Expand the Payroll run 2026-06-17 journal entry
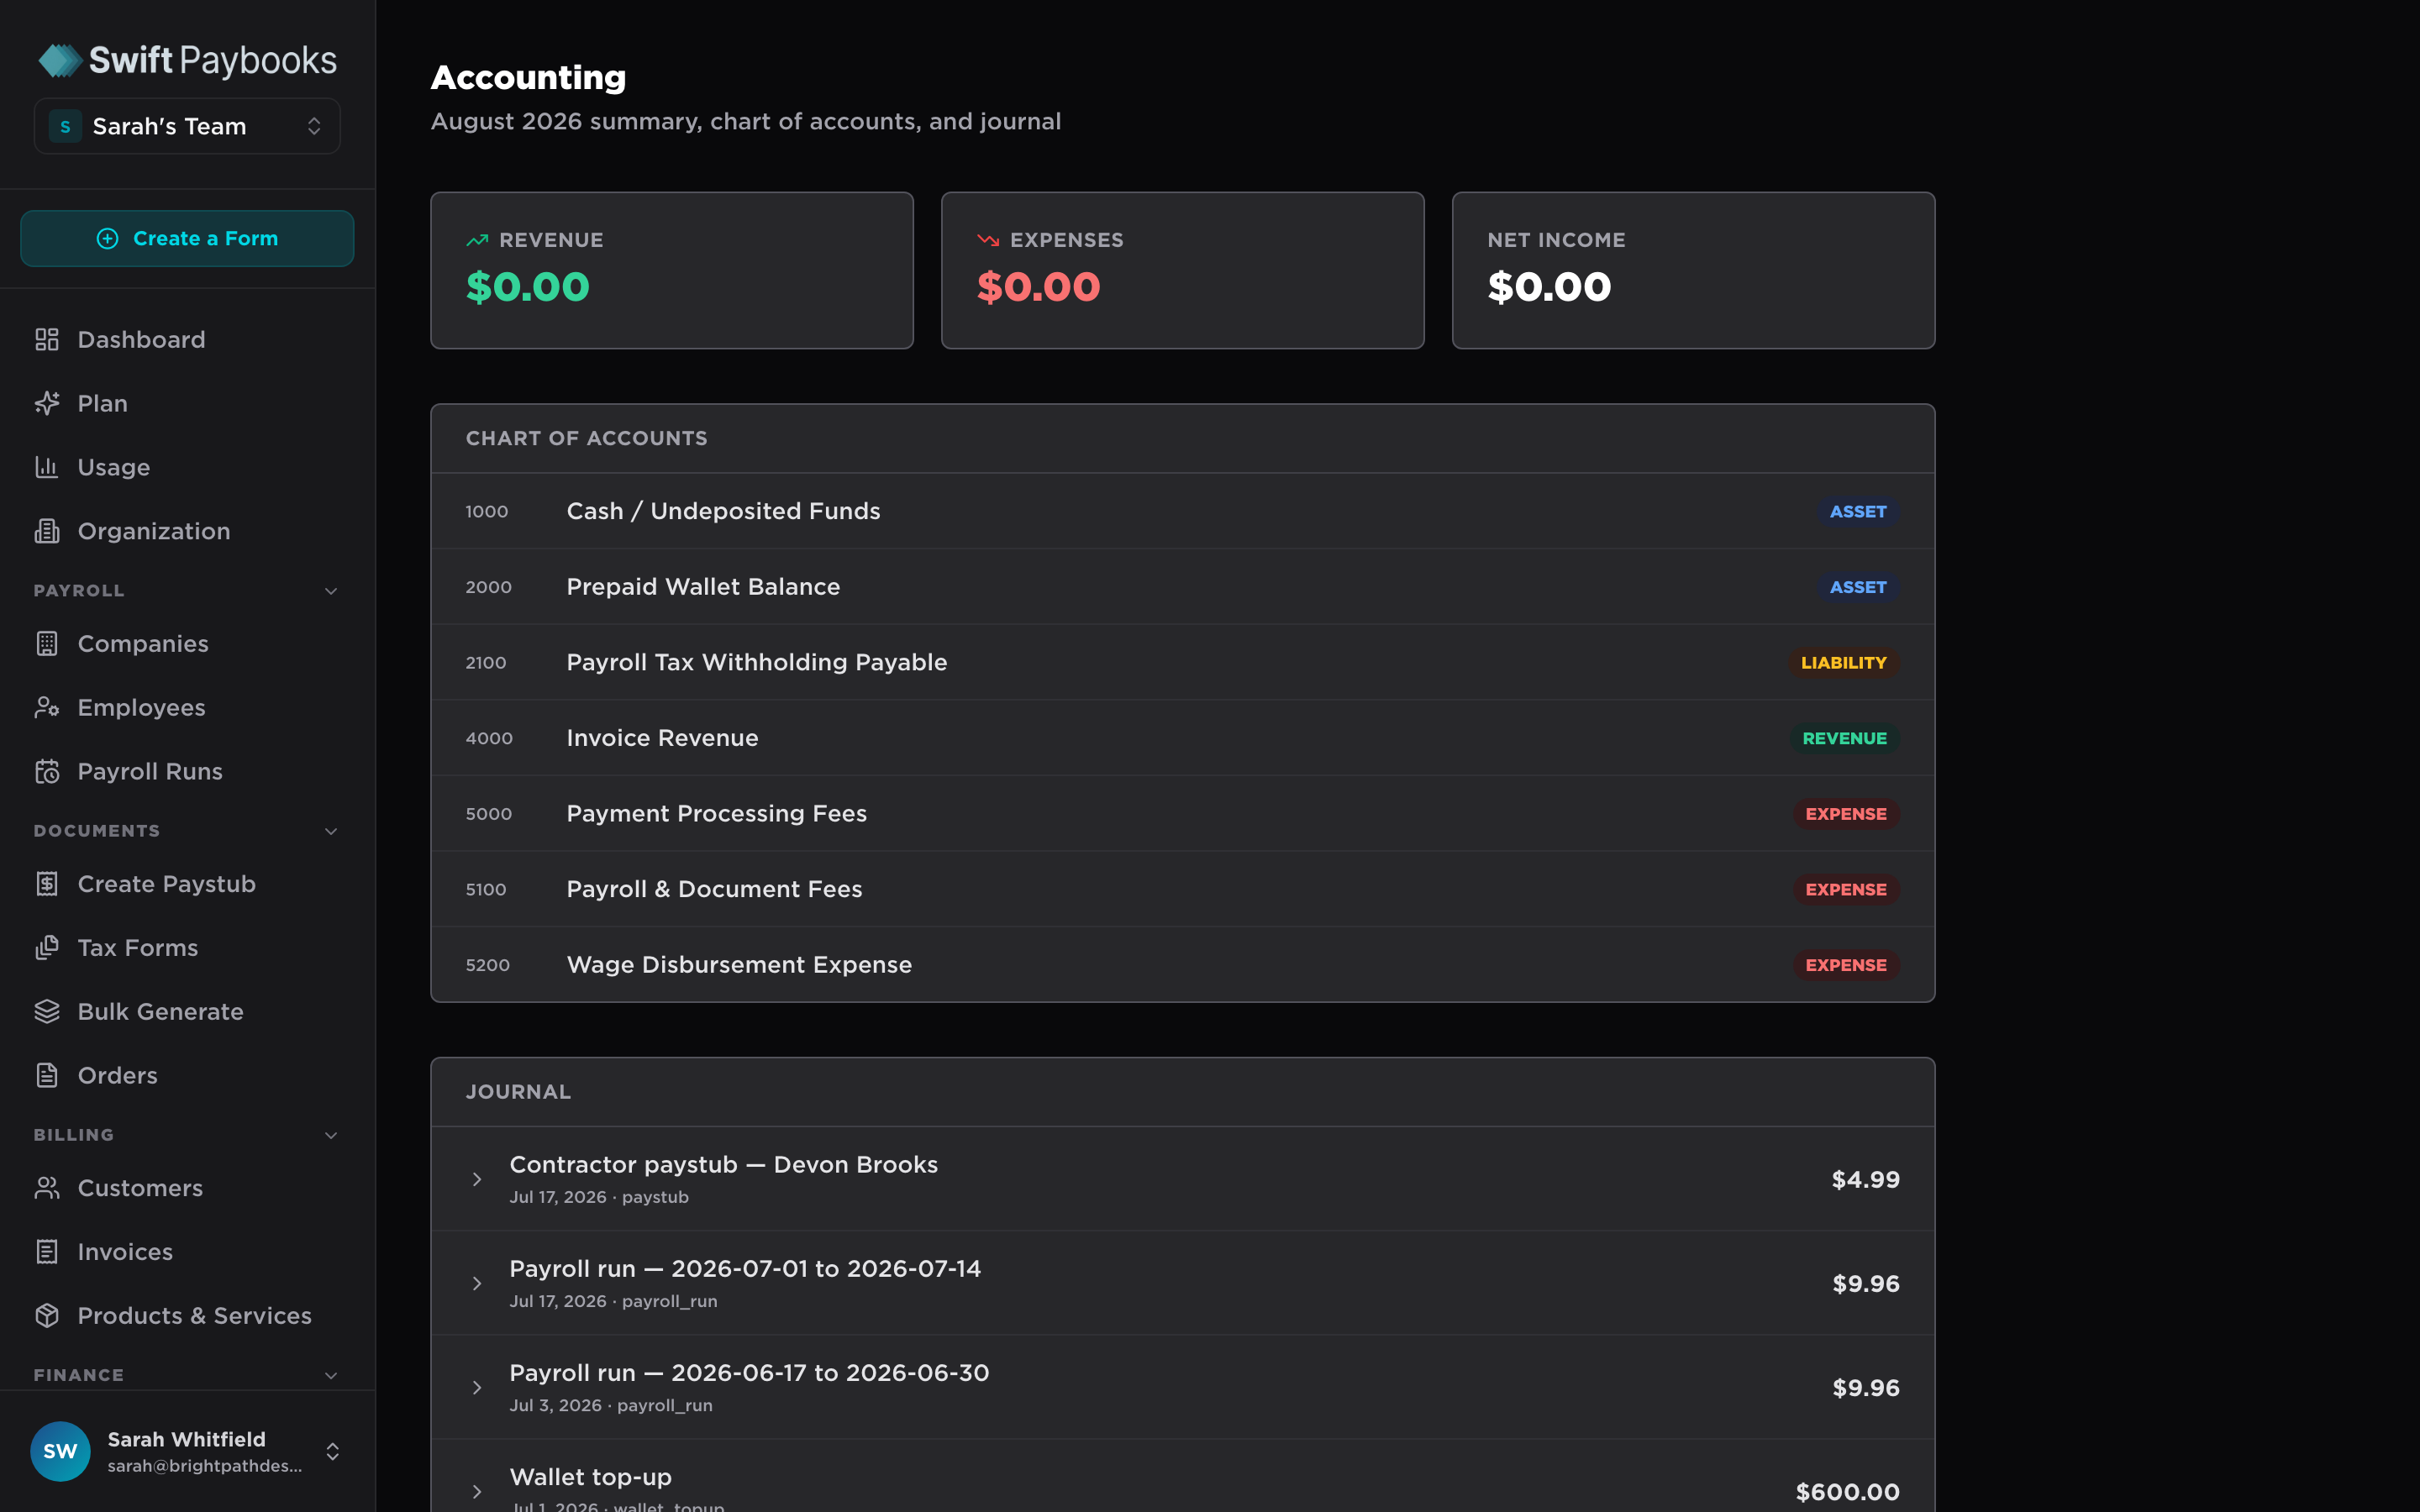2420x1512 pixels. pos(477,1388)
